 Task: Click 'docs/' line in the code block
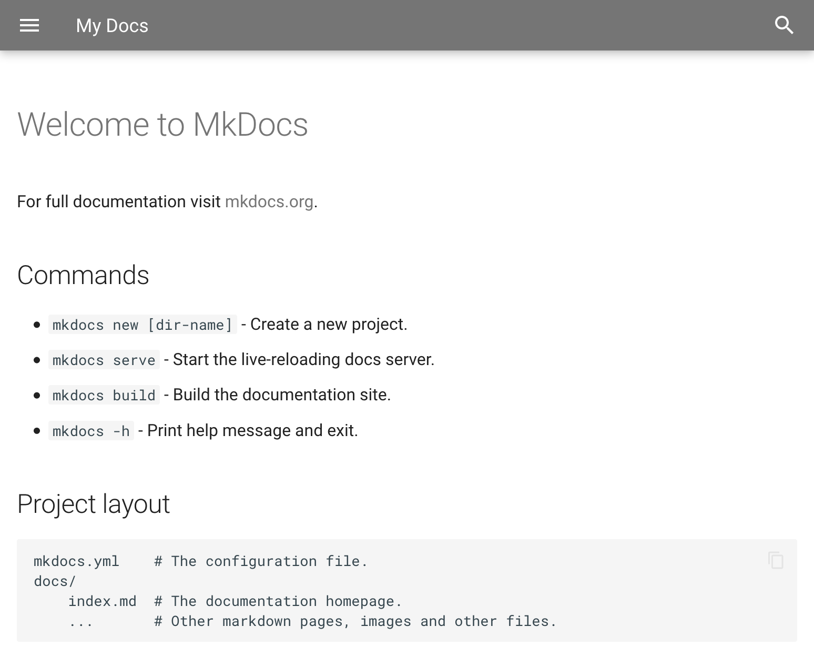click(x=55, y=581)
